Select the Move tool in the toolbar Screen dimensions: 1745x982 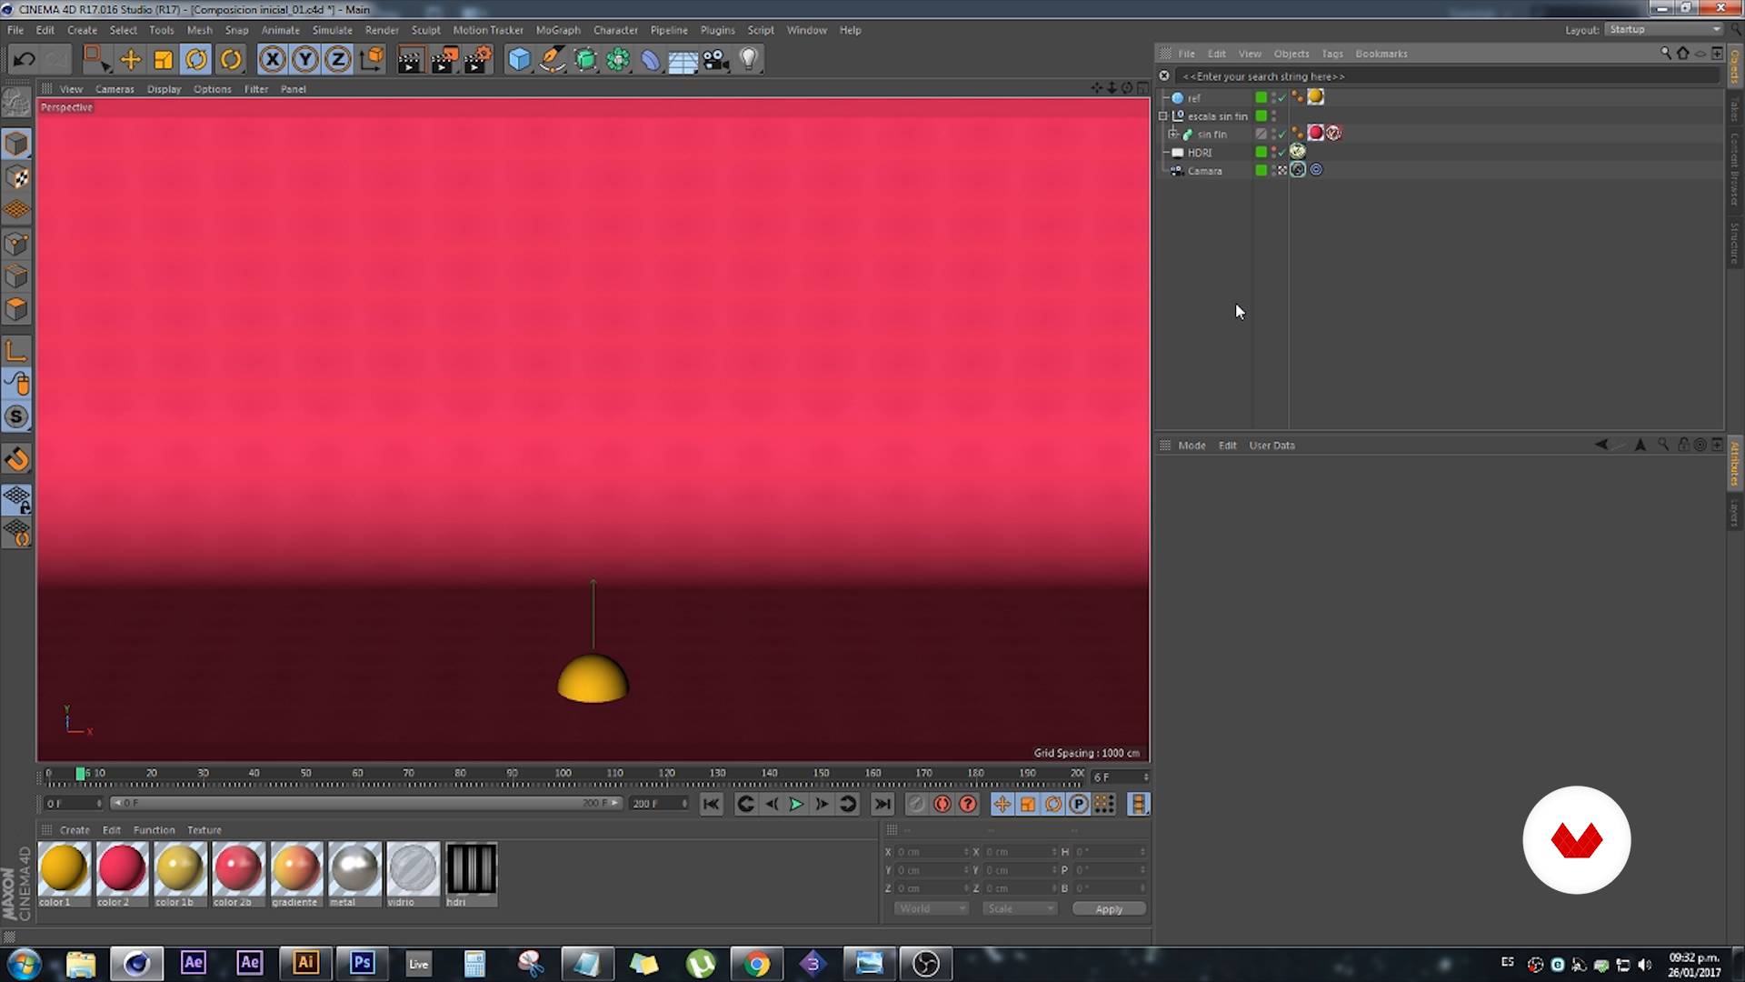pos(130,59)
